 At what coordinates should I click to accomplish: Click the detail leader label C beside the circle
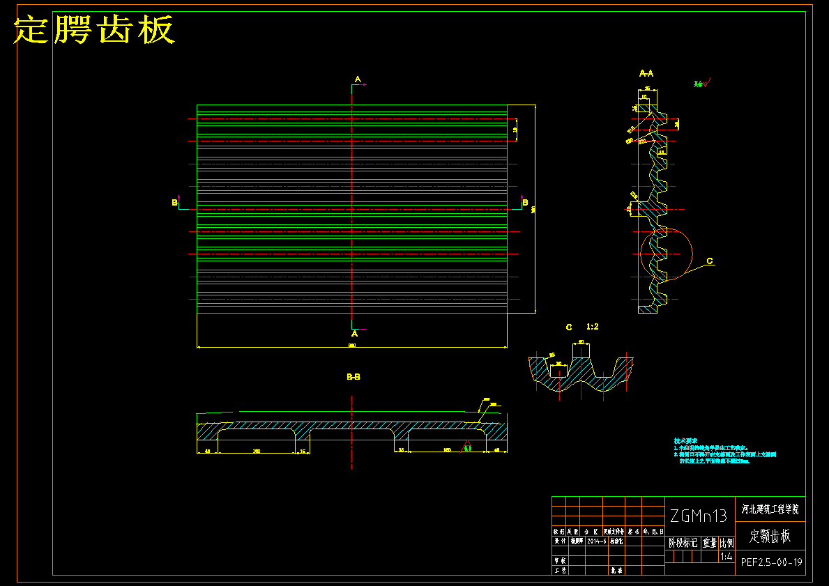(710, 261)
